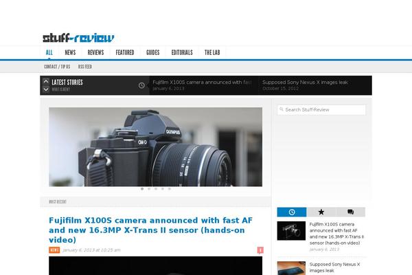Select the third slider pagination dot

point(156,189)
